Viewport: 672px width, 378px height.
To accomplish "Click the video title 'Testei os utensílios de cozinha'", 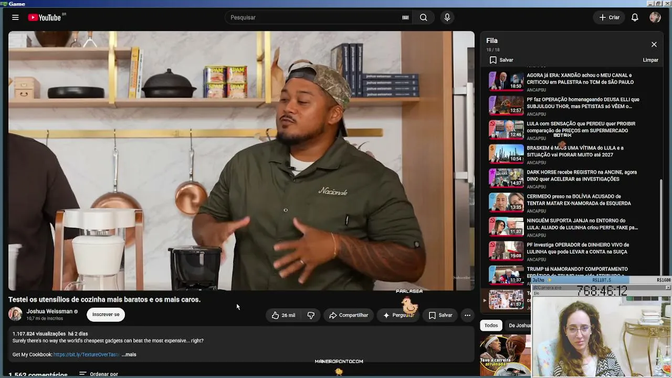I will [104, 299].
